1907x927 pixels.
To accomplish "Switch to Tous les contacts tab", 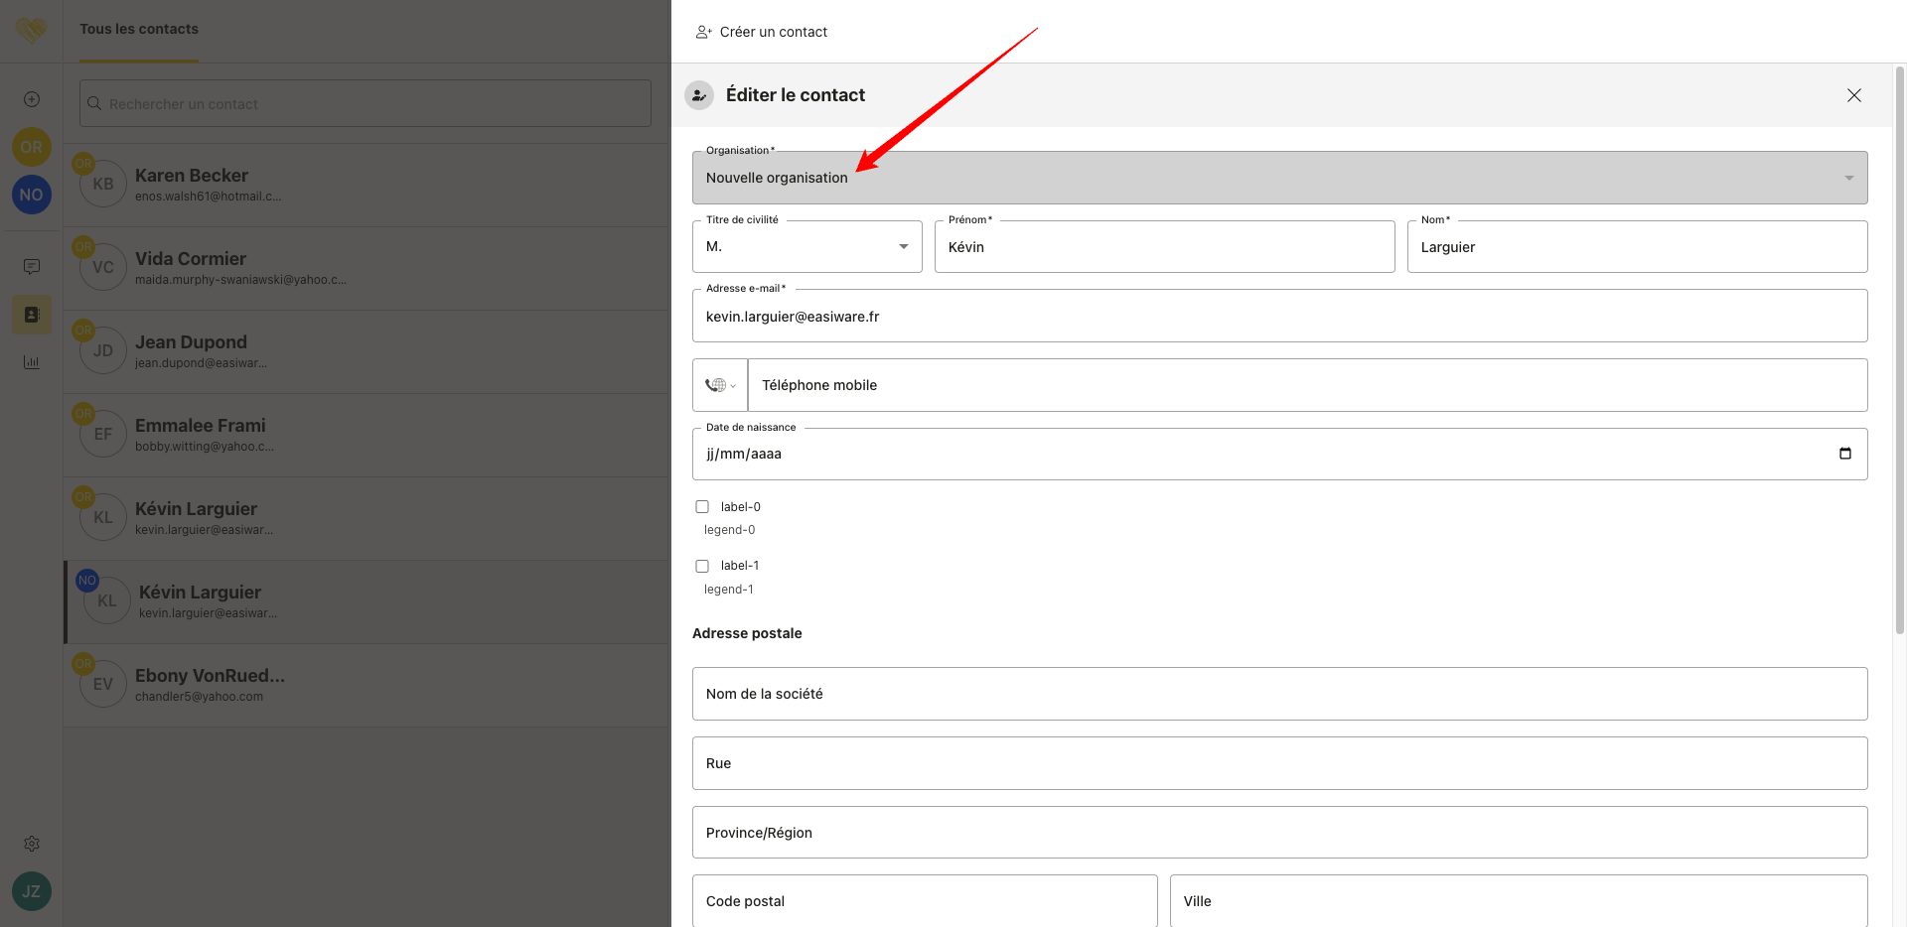I will tap(139, 30).
